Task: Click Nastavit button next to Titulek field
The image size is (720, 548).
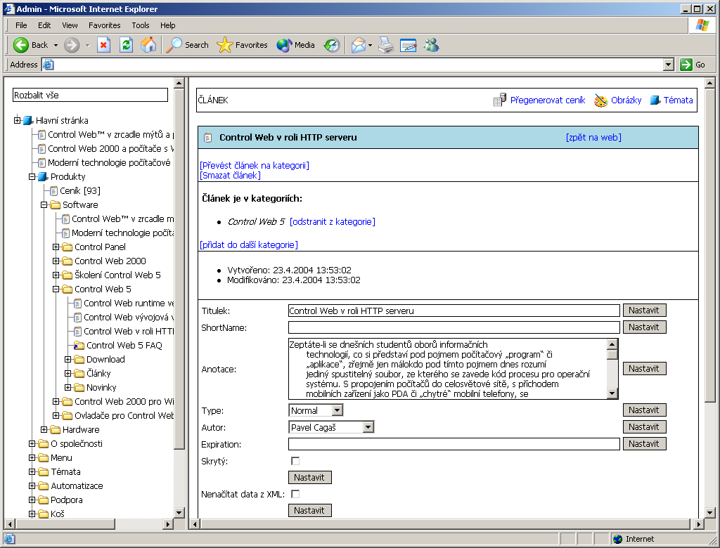Action: 644,311
